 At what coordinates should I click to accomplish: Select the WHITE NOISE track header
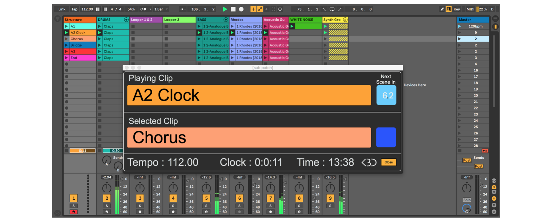[x=306, y=20]
